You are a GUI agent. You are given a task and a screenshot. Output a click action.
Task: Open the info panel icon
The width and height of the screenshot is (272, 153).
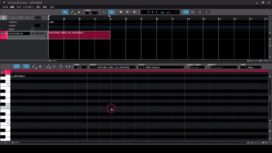click(206, 12)
